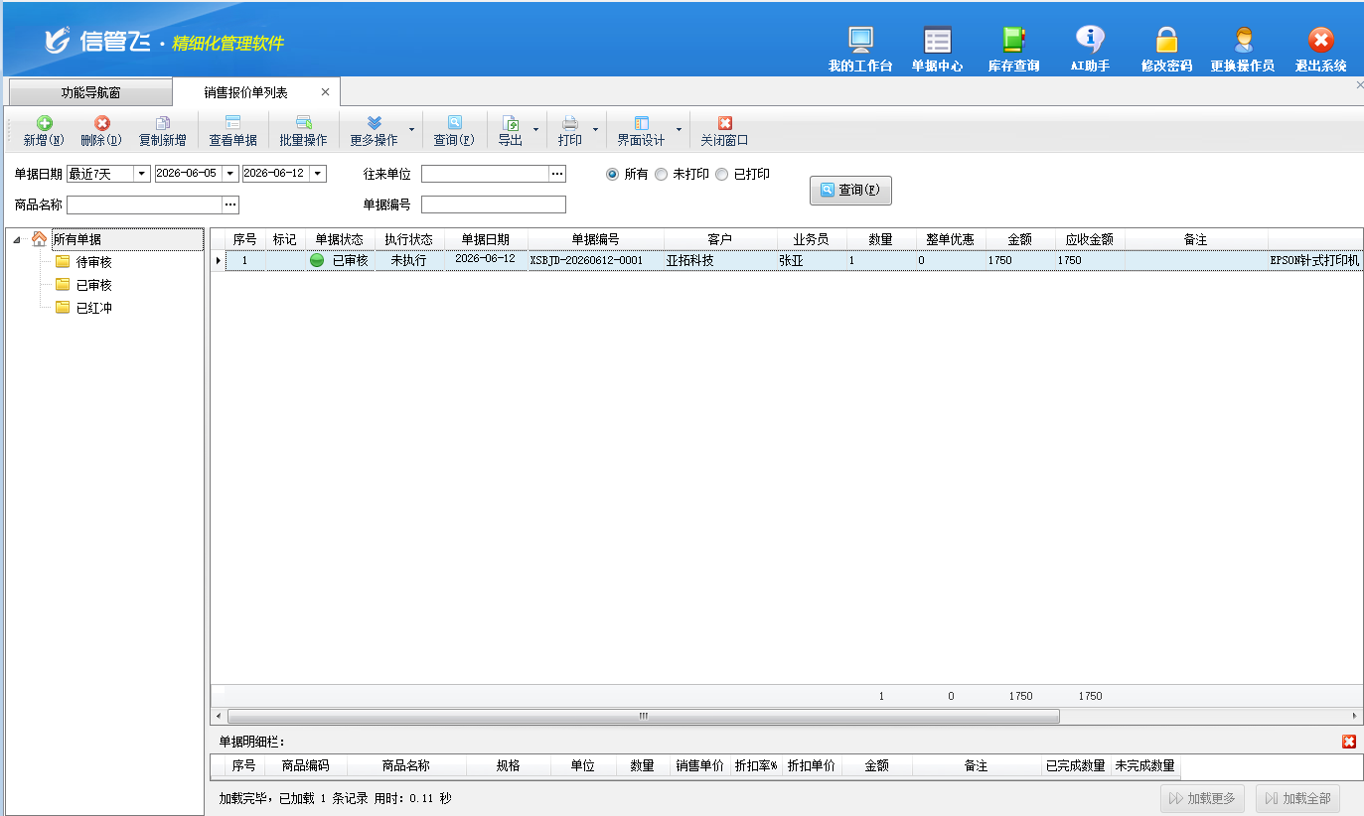
Task: Switch operator via 更换操作员
Action: [x=1243, y=50]
